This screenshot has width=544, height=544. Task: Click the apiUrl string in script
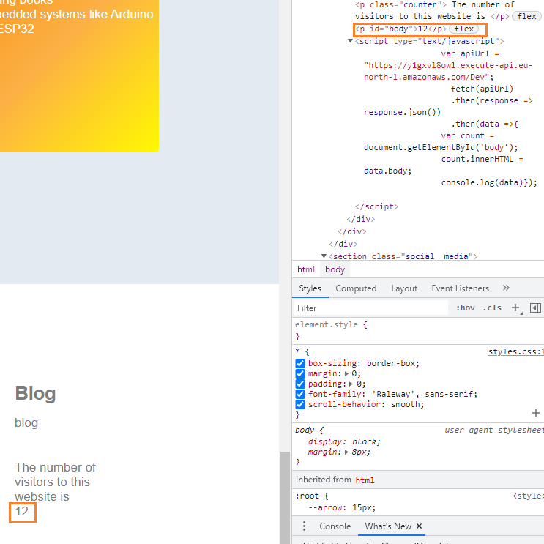tap(447, 71)
